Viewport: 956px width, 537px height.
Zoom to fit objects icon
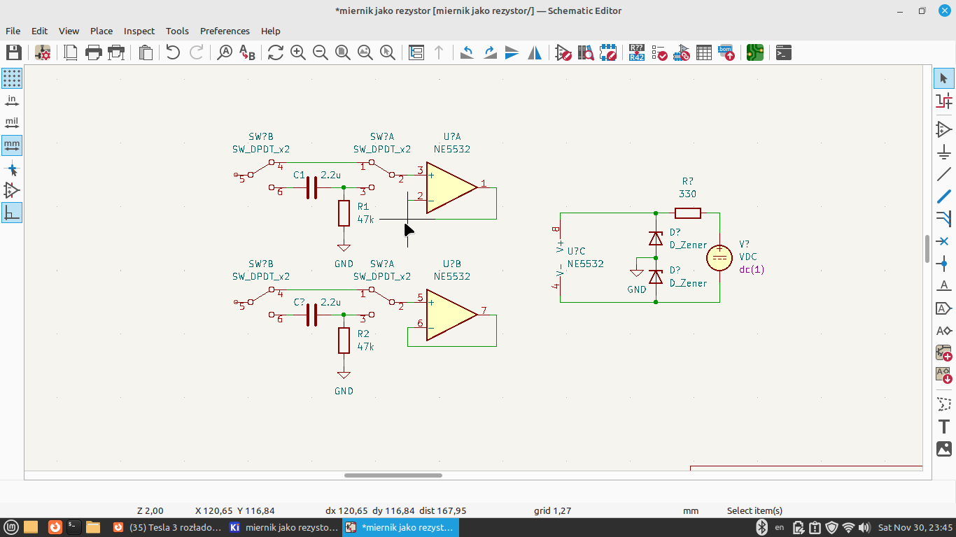(365, 52)
